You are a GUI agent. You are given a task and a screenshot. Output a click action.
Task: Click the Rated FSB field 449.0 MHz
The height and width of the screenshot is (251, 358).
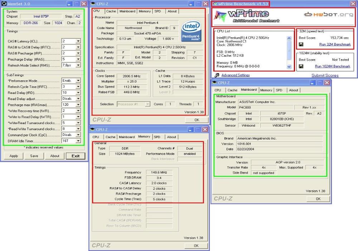click(x=131, y=92)
